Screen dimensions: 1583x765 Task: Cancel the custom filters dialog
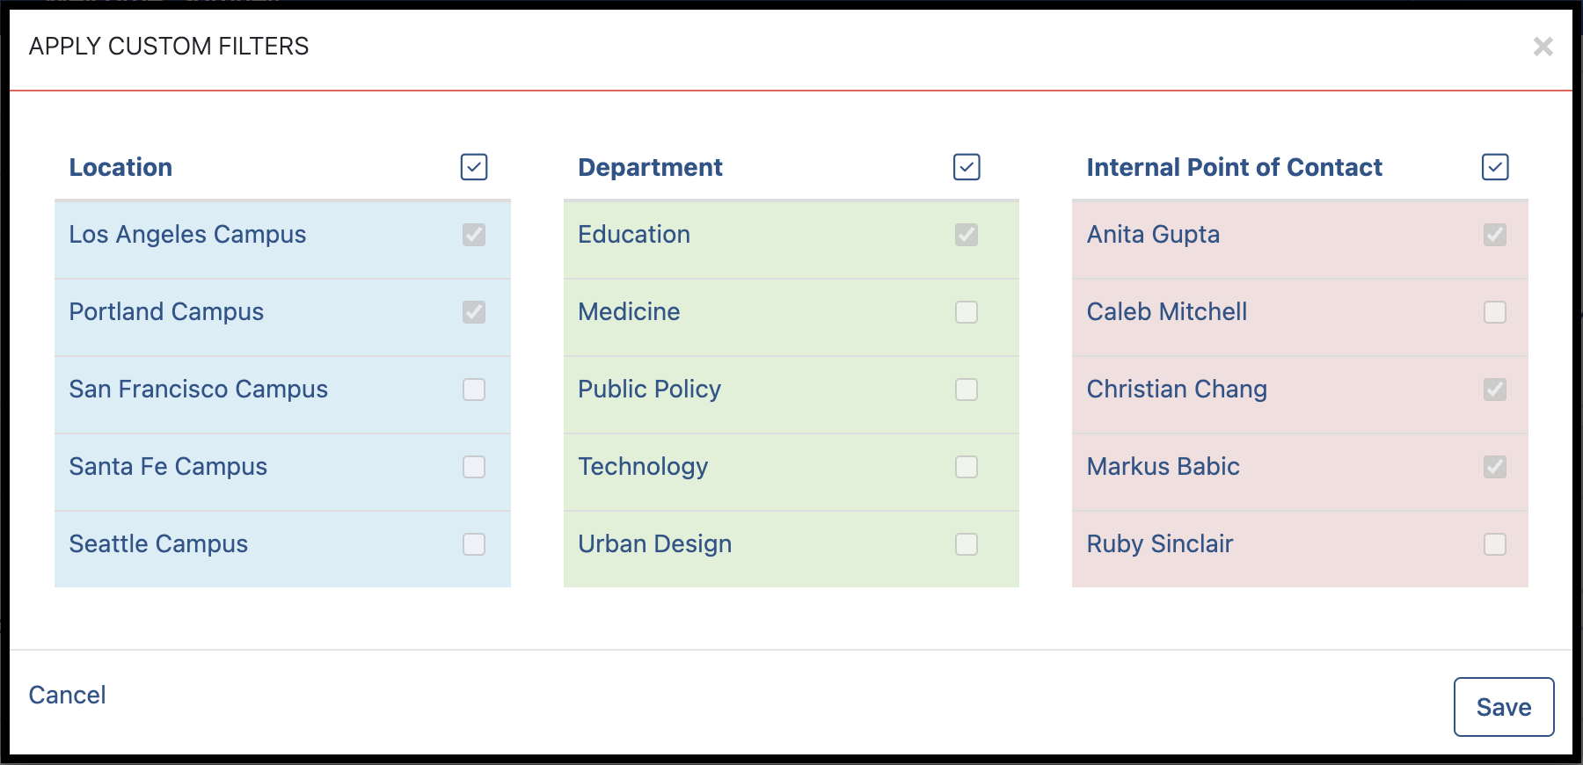pos(68,696)
